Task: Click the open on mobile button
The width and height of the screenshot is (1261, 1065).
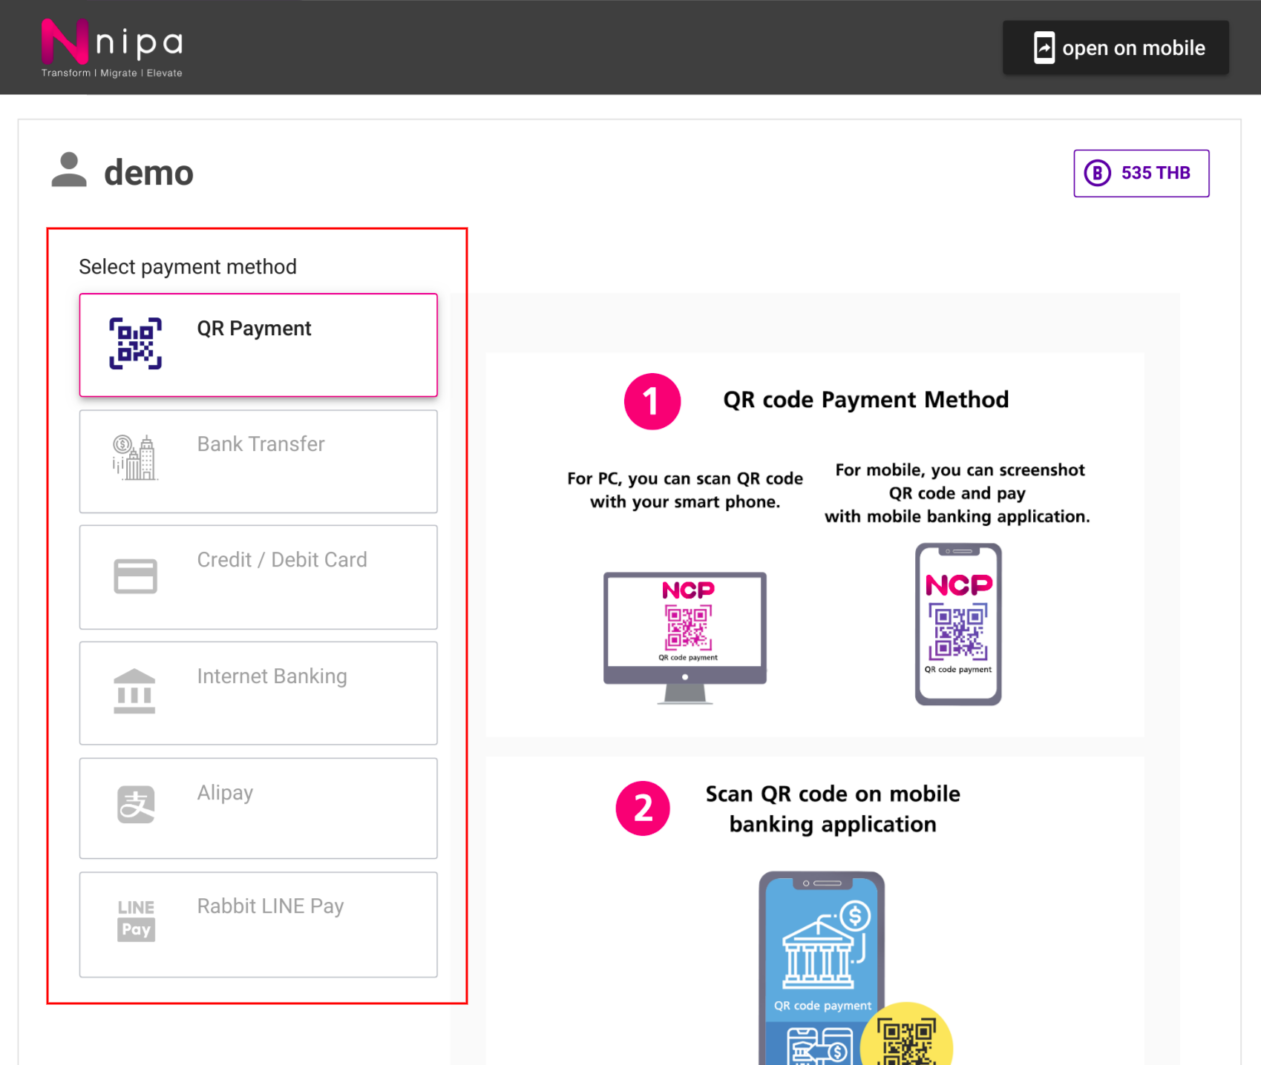Action: tap(1116, 47)
